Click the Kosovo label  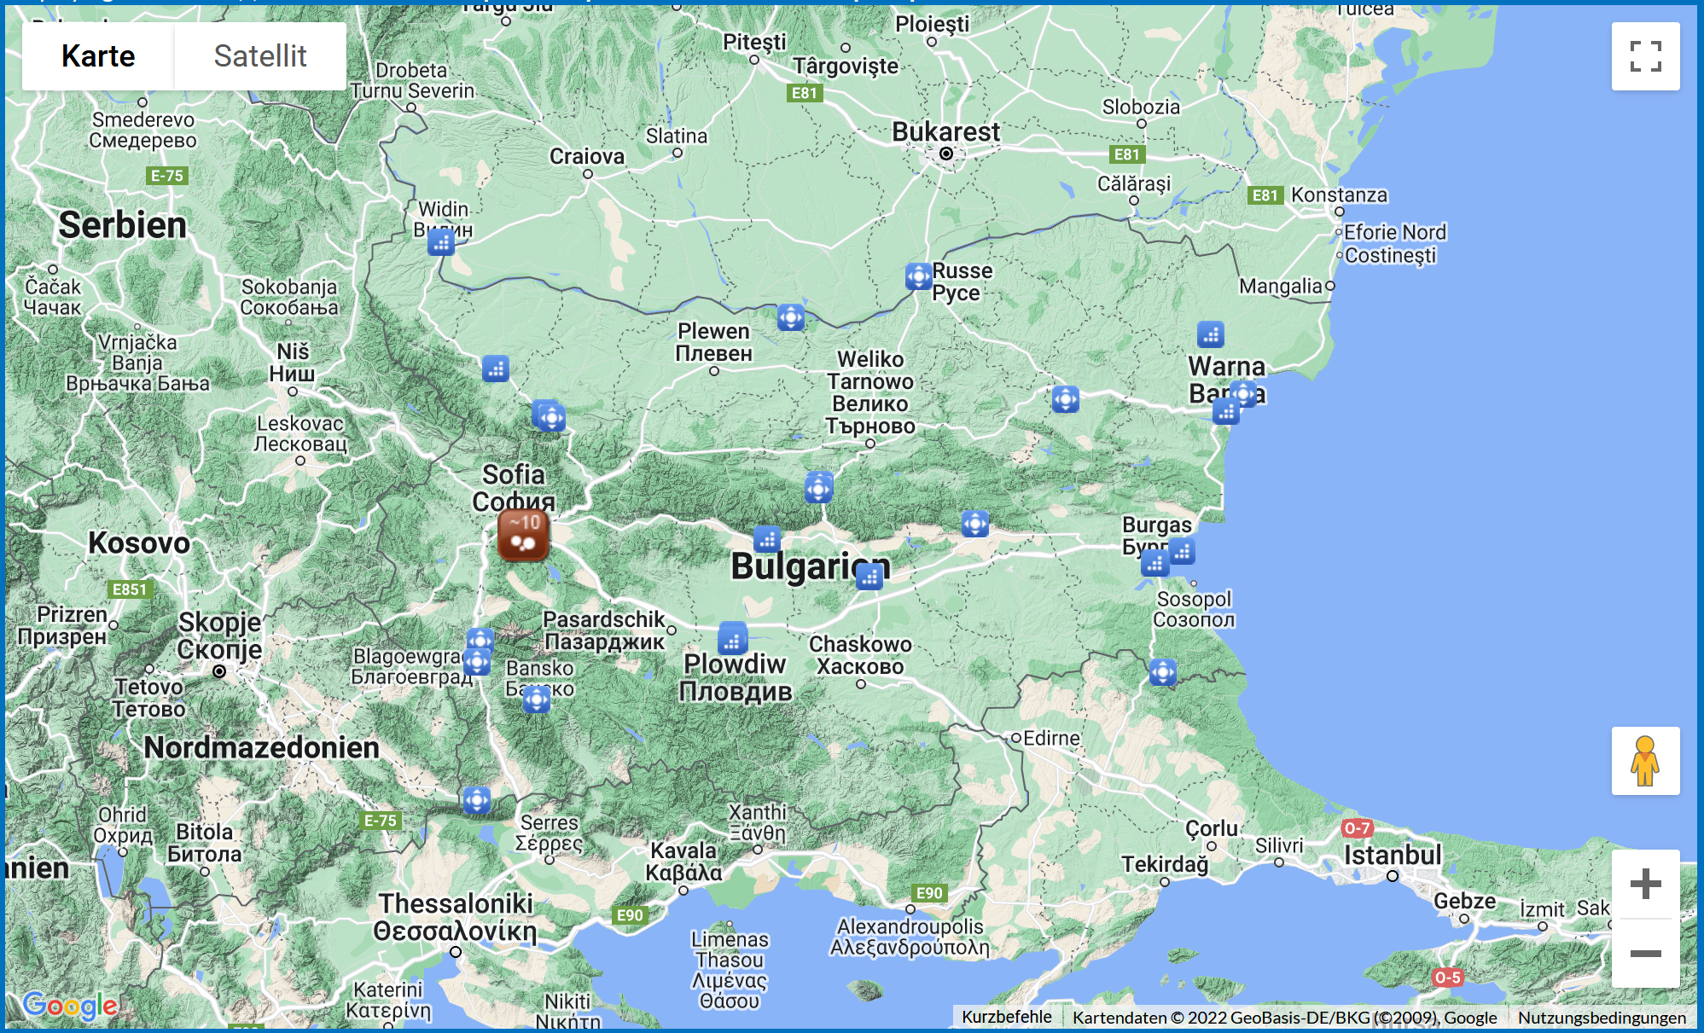coord(139,543)
